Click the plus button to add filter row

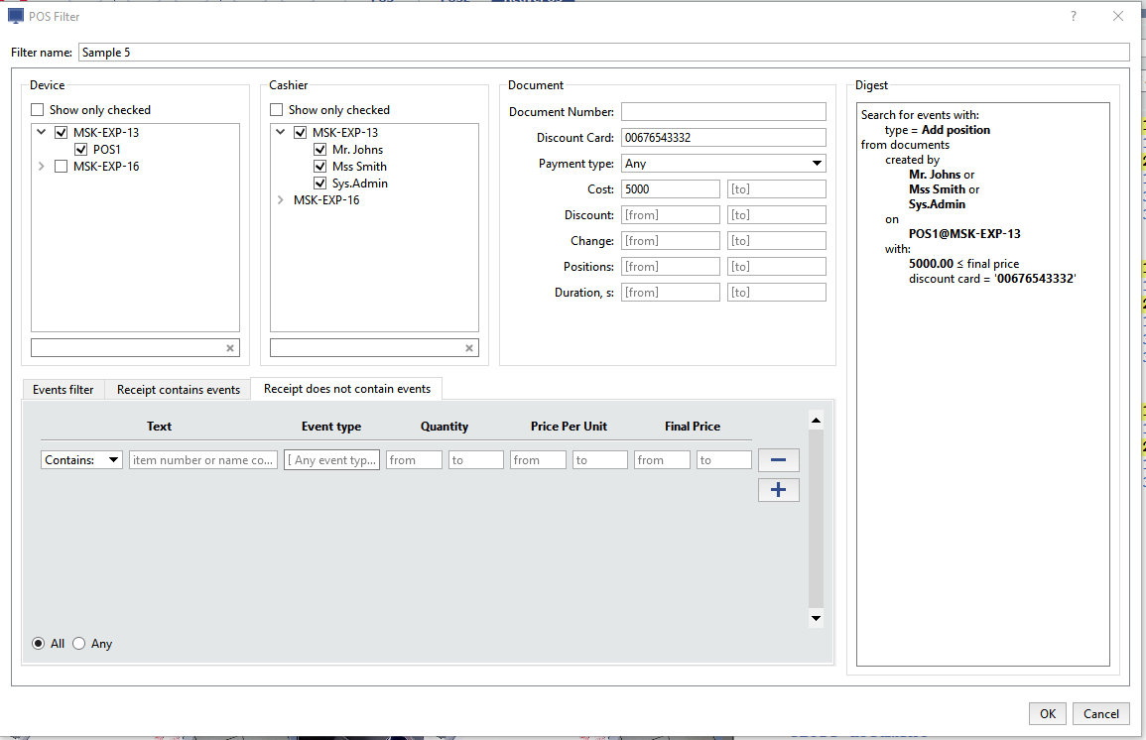[x=778, y=490]
